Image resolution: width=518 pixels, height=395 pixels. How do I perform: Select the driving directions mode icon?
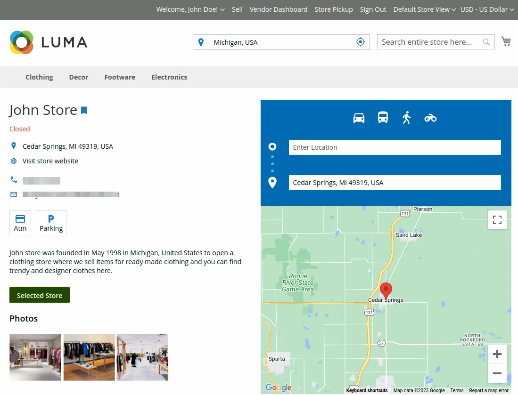359,117
